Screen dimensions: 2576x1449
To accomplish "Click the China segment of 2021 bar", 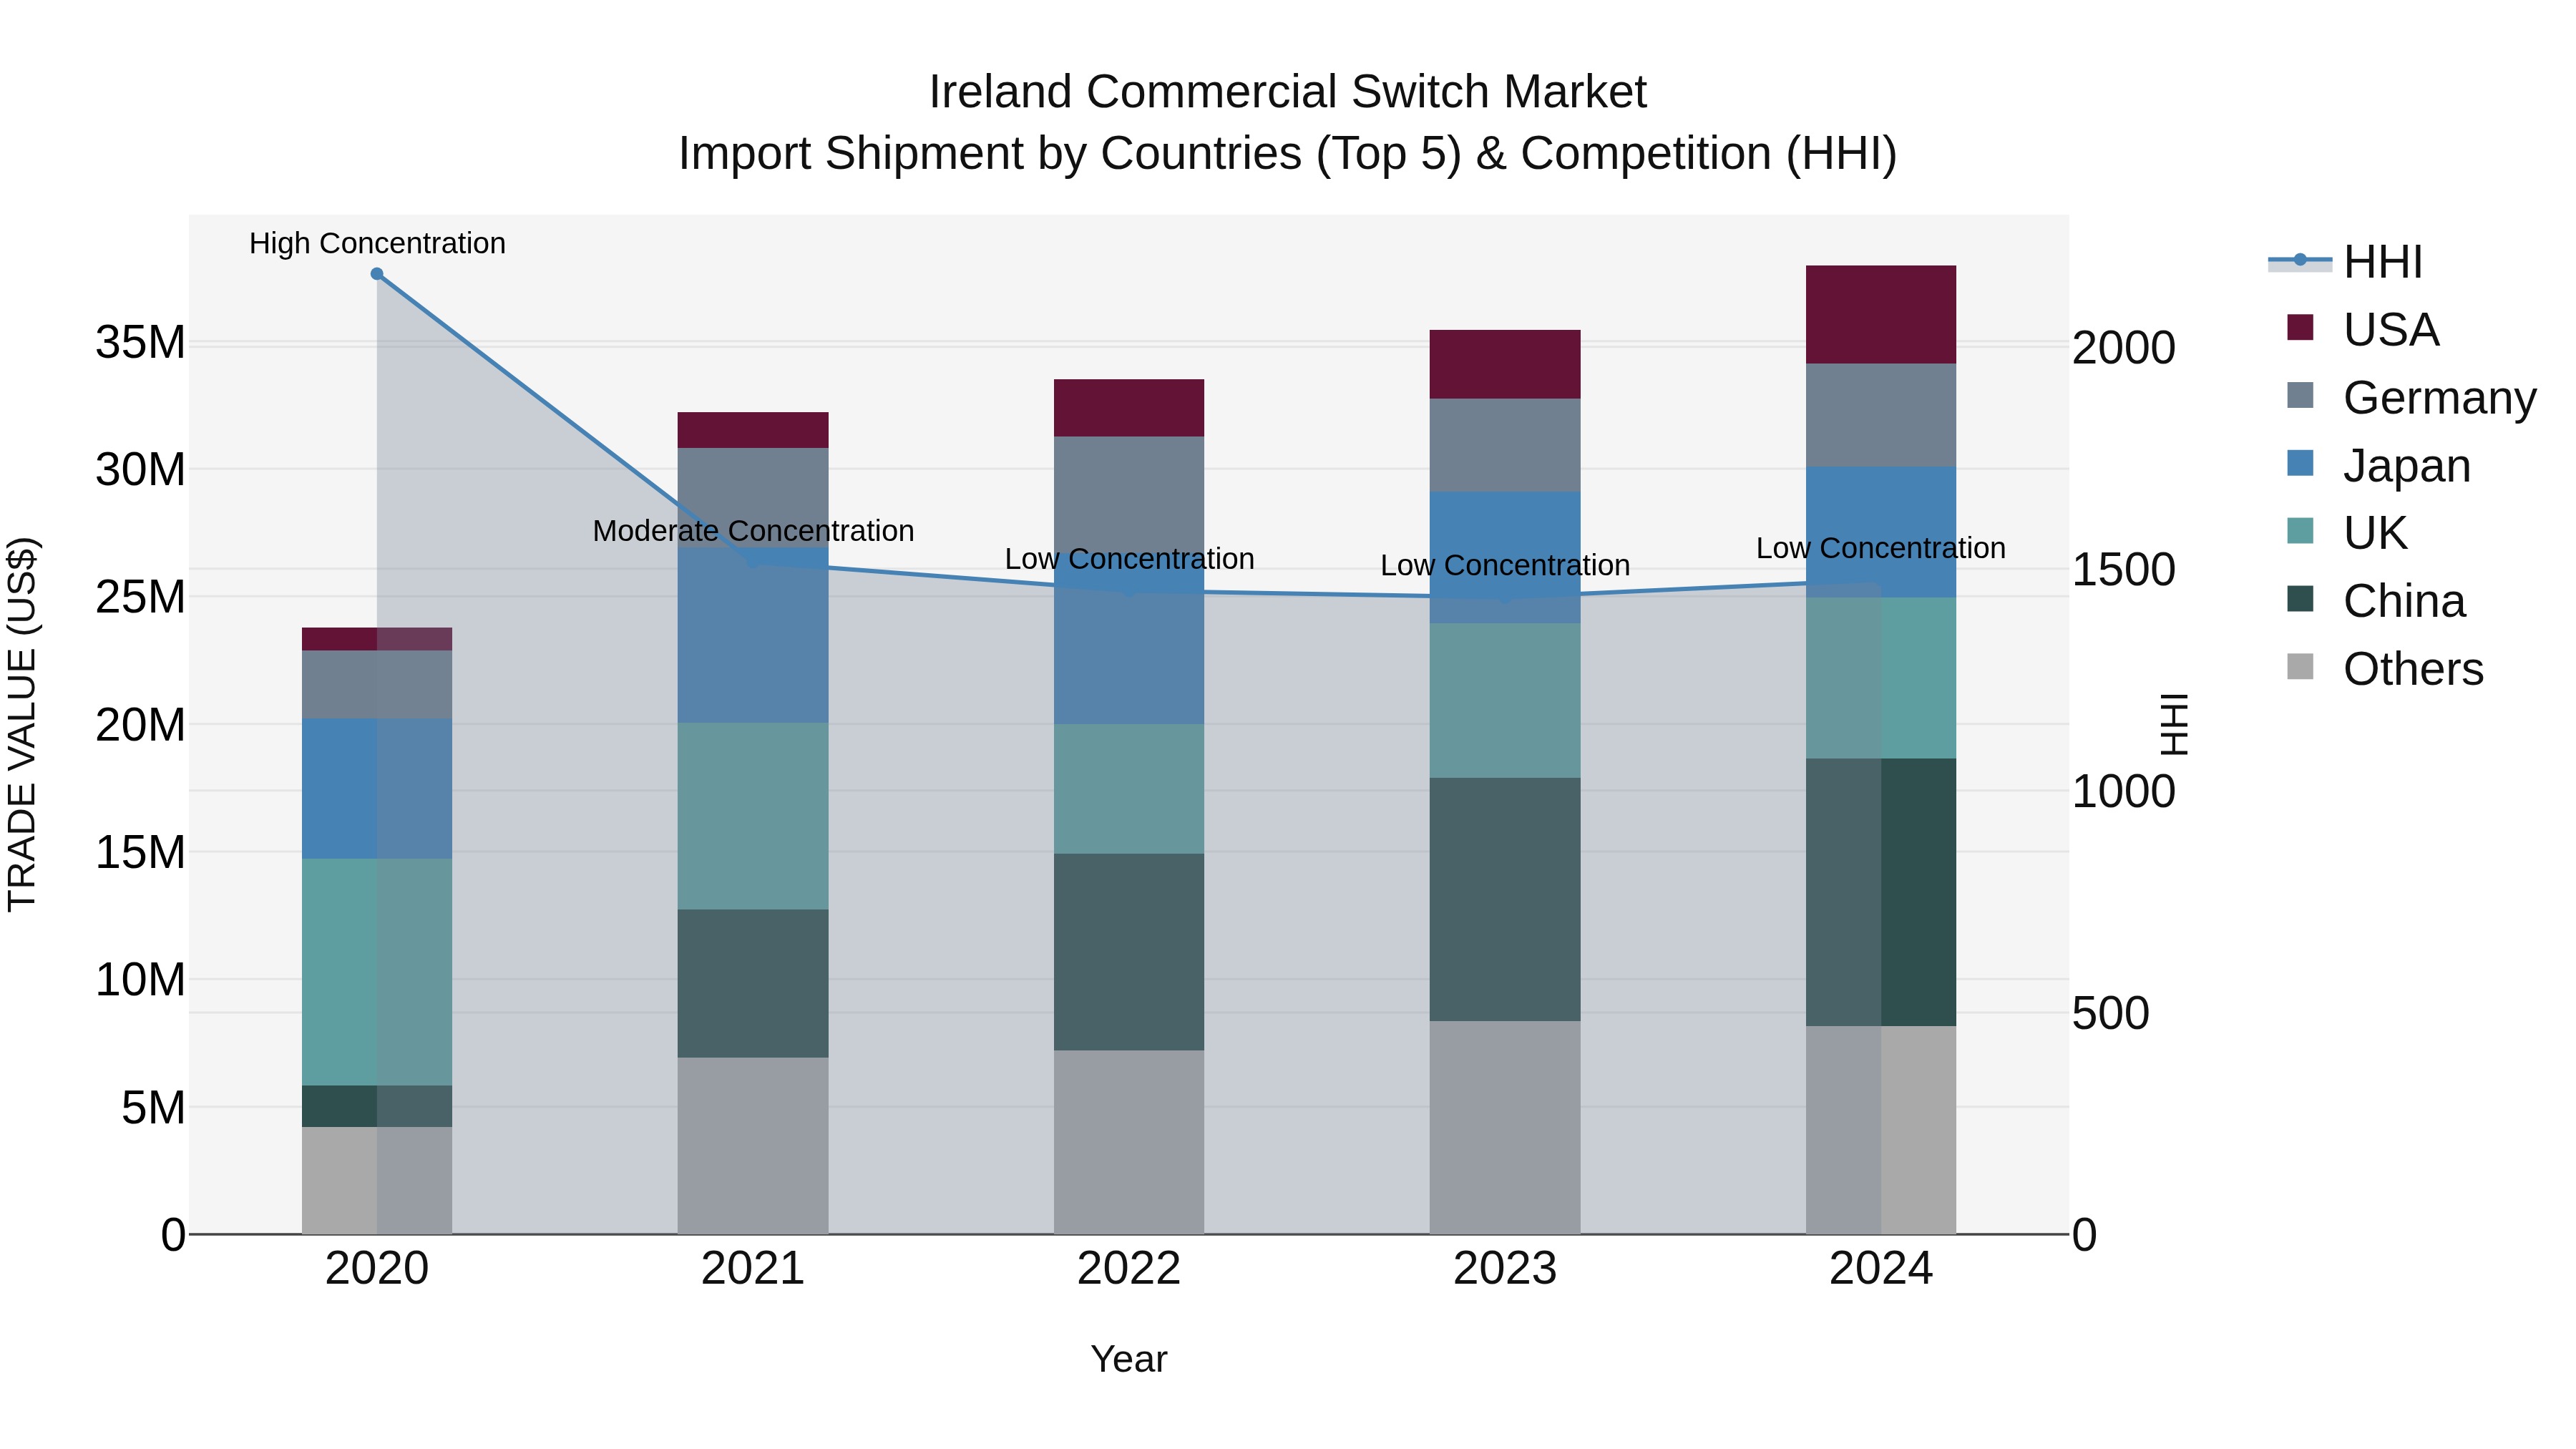I will tap(752, 984).
